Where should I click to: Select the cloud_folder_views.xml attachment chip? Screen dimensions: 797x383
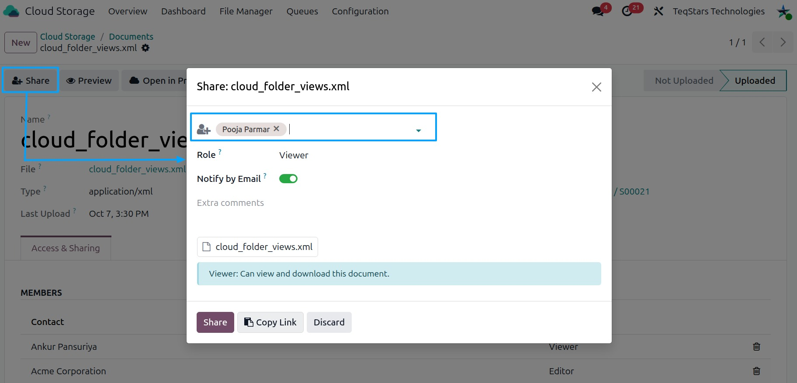[x=257, y=247]
